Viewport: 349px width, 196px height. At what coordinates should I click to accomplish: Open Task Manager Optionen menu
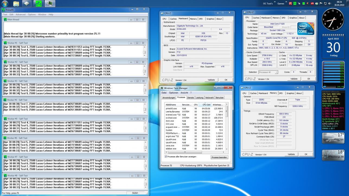pyautogui.click(x=174, y=93)
